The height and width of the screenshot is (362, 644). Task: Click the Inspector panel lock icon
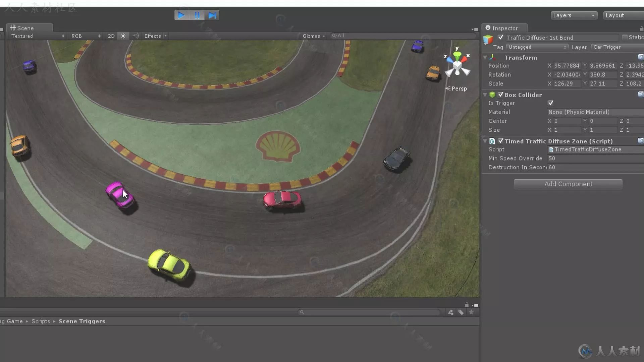(641, 28)
